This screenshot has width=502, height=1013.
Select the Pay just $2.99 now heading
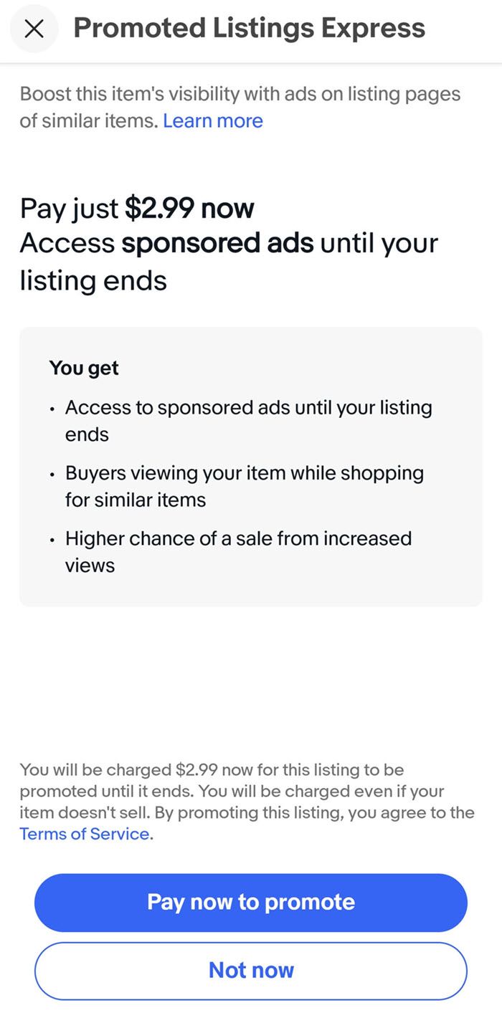pyautogui.click(x=137, y=209)
